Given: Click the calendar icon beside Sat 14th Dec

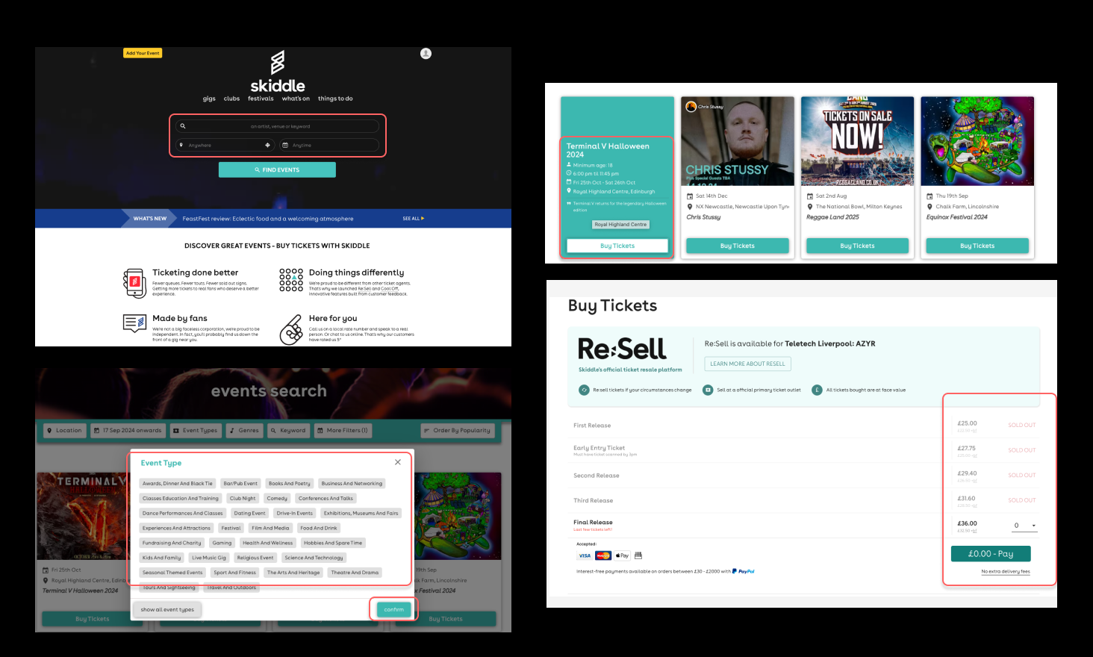Looking at the screenshot, I should (690, 196).
